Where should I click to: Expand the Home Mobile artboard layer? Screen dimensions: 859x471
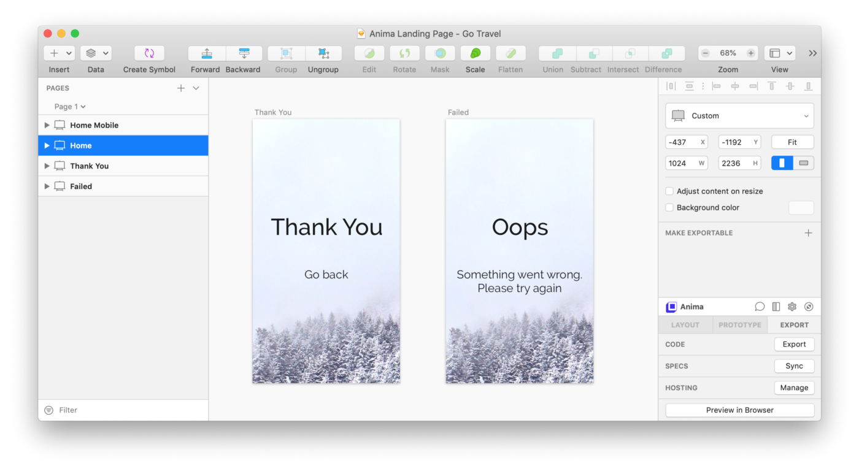click(x=47, y=125)
